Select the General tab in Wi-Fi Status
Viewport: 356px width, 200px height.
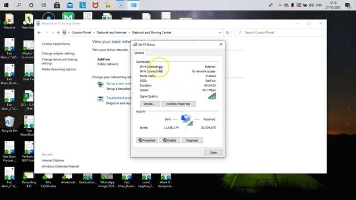(139, 53)
